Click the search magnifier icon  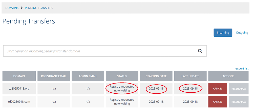[x=200, y=51]
